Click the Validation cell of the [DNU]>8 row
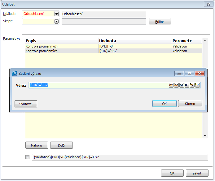 click(187, 46)
